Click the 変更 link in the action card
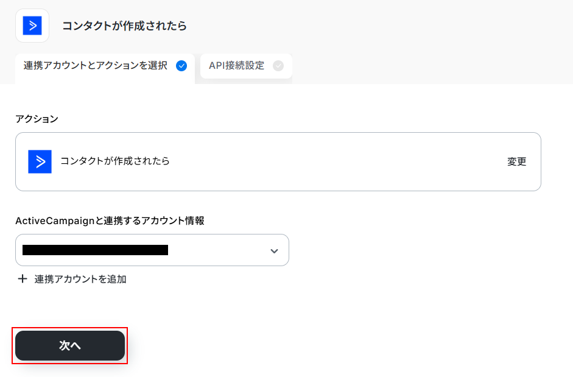The height and width of the screenshot is (377, 573). point(516,161)
